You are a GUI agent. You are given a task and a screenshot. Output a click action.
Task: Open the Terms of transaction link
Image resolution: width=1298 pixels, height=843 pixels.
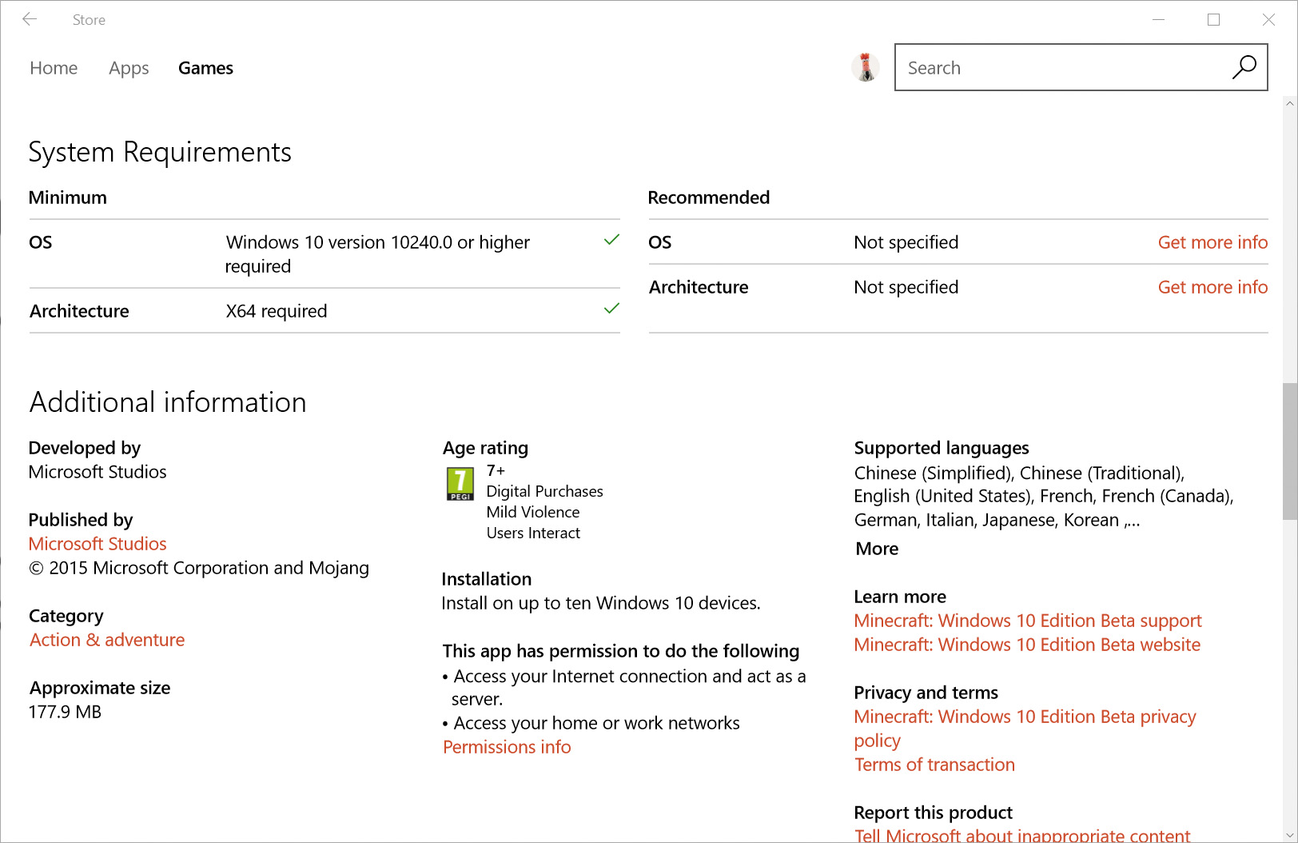934,765
